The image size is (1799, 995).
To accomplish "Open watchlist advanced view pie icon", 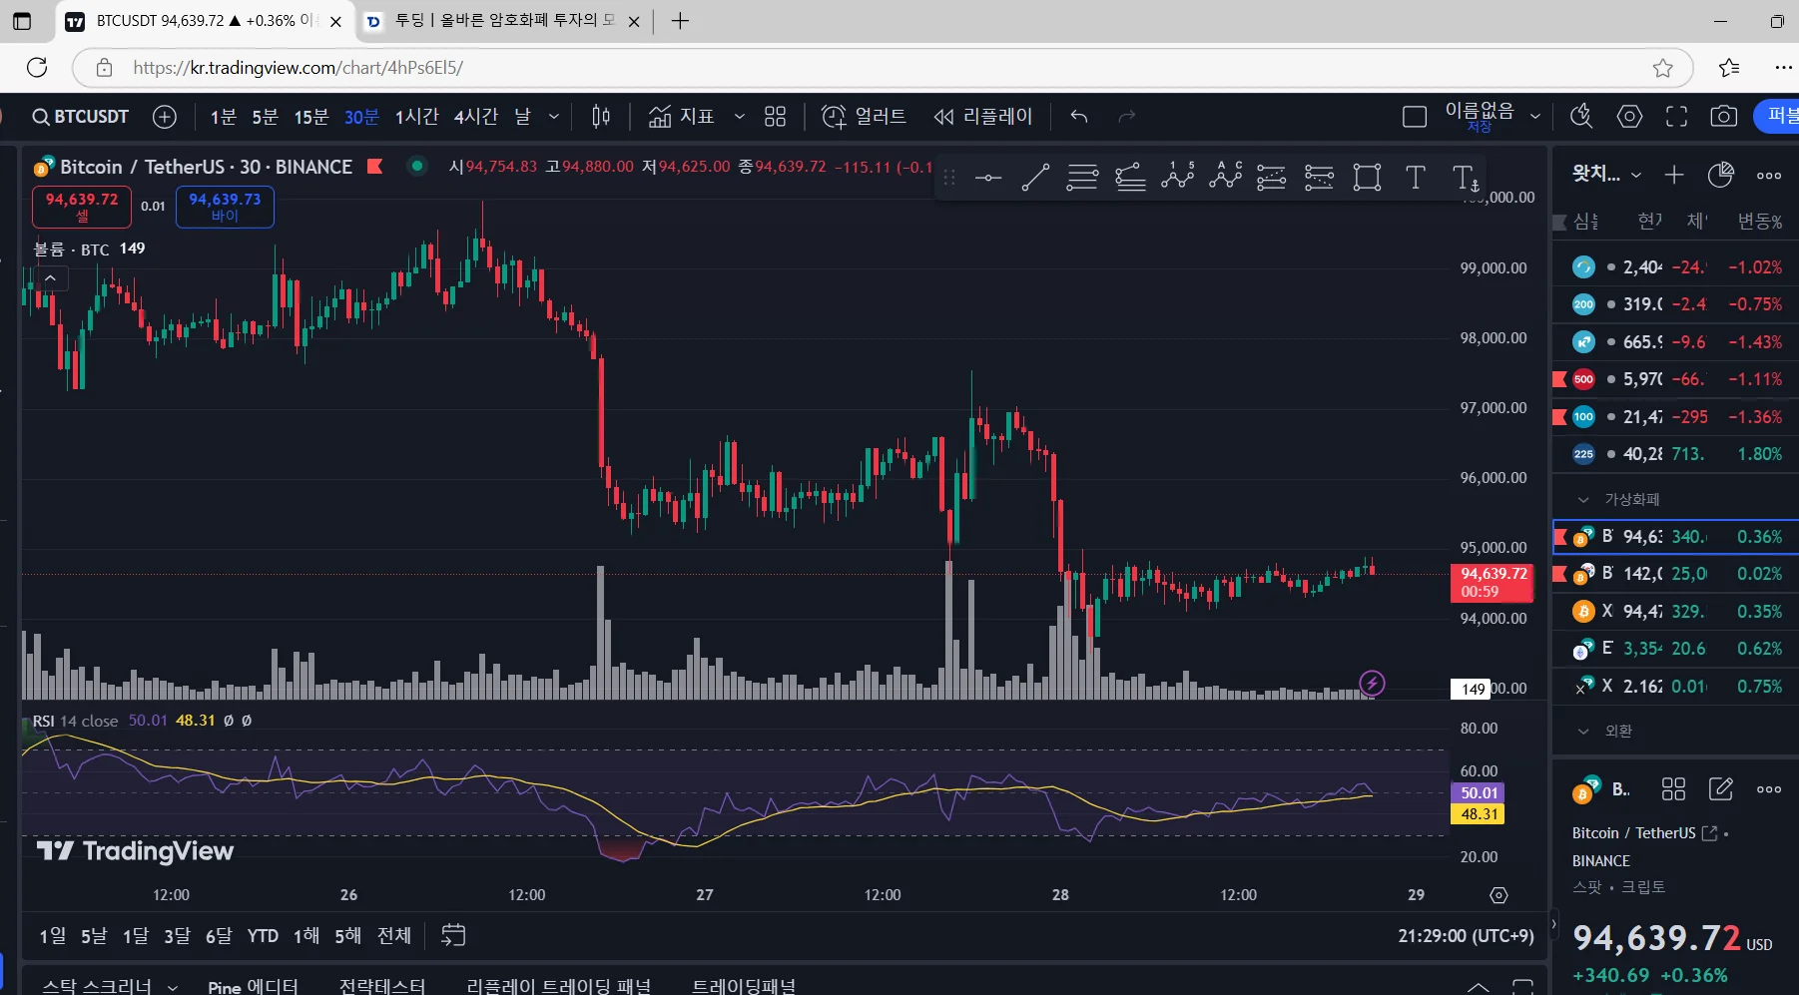I will (x=1721, y=175).
